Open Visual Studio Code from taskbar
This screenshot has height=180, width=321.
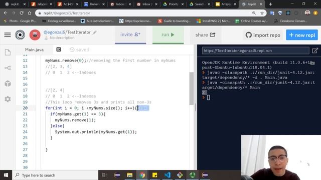[x=168, y=175]
